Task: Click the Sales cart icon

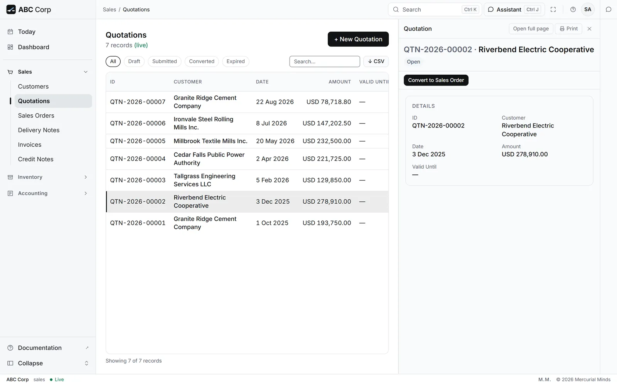Action: (10, 72)
